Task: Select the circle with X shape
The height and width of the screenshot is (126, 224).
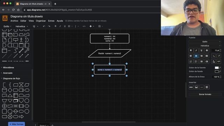Action: click(10, 117)
